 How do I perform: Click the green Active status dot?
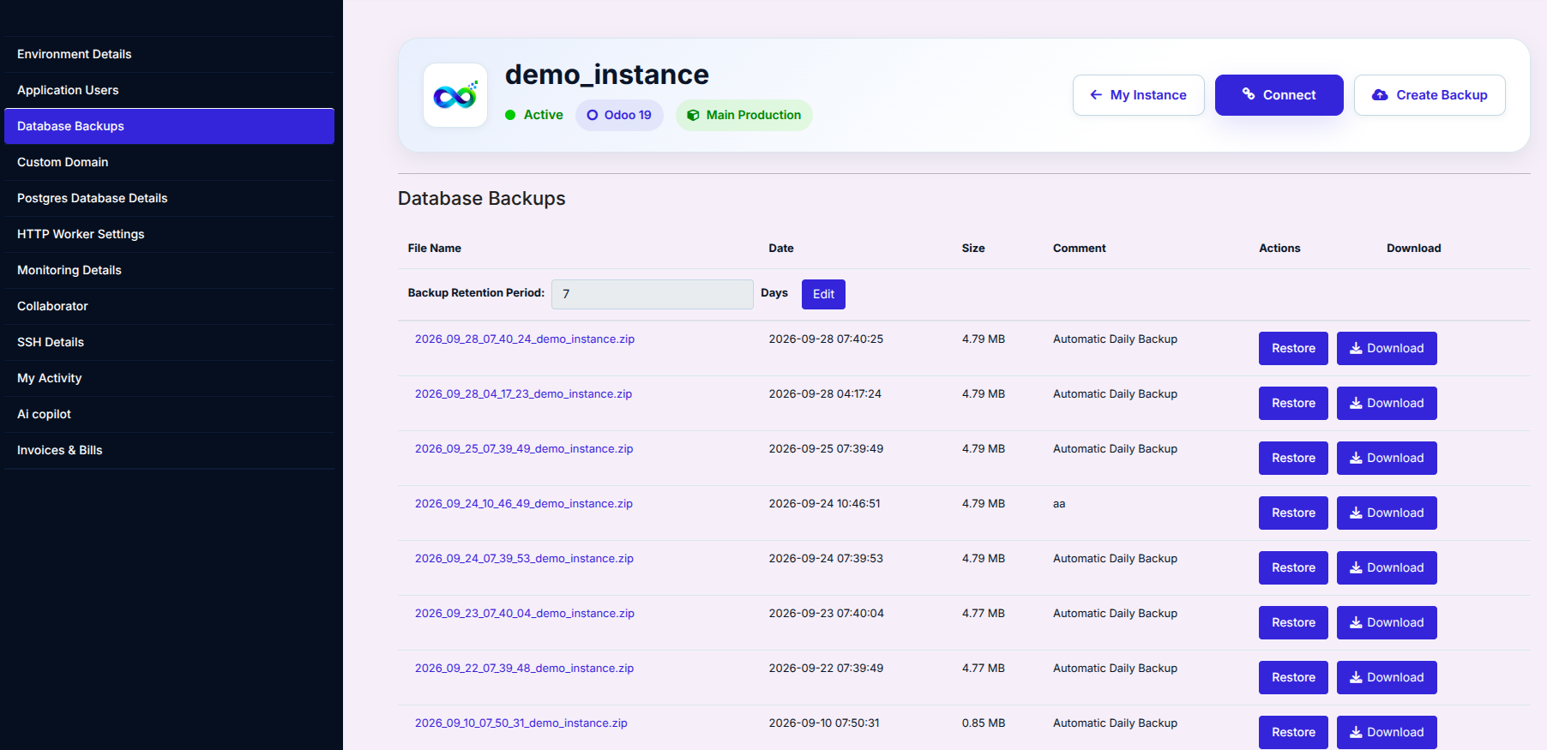[510, 115]
